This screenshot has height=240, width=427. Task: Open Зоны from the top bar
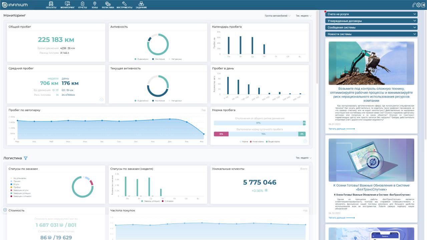[95, 5]
